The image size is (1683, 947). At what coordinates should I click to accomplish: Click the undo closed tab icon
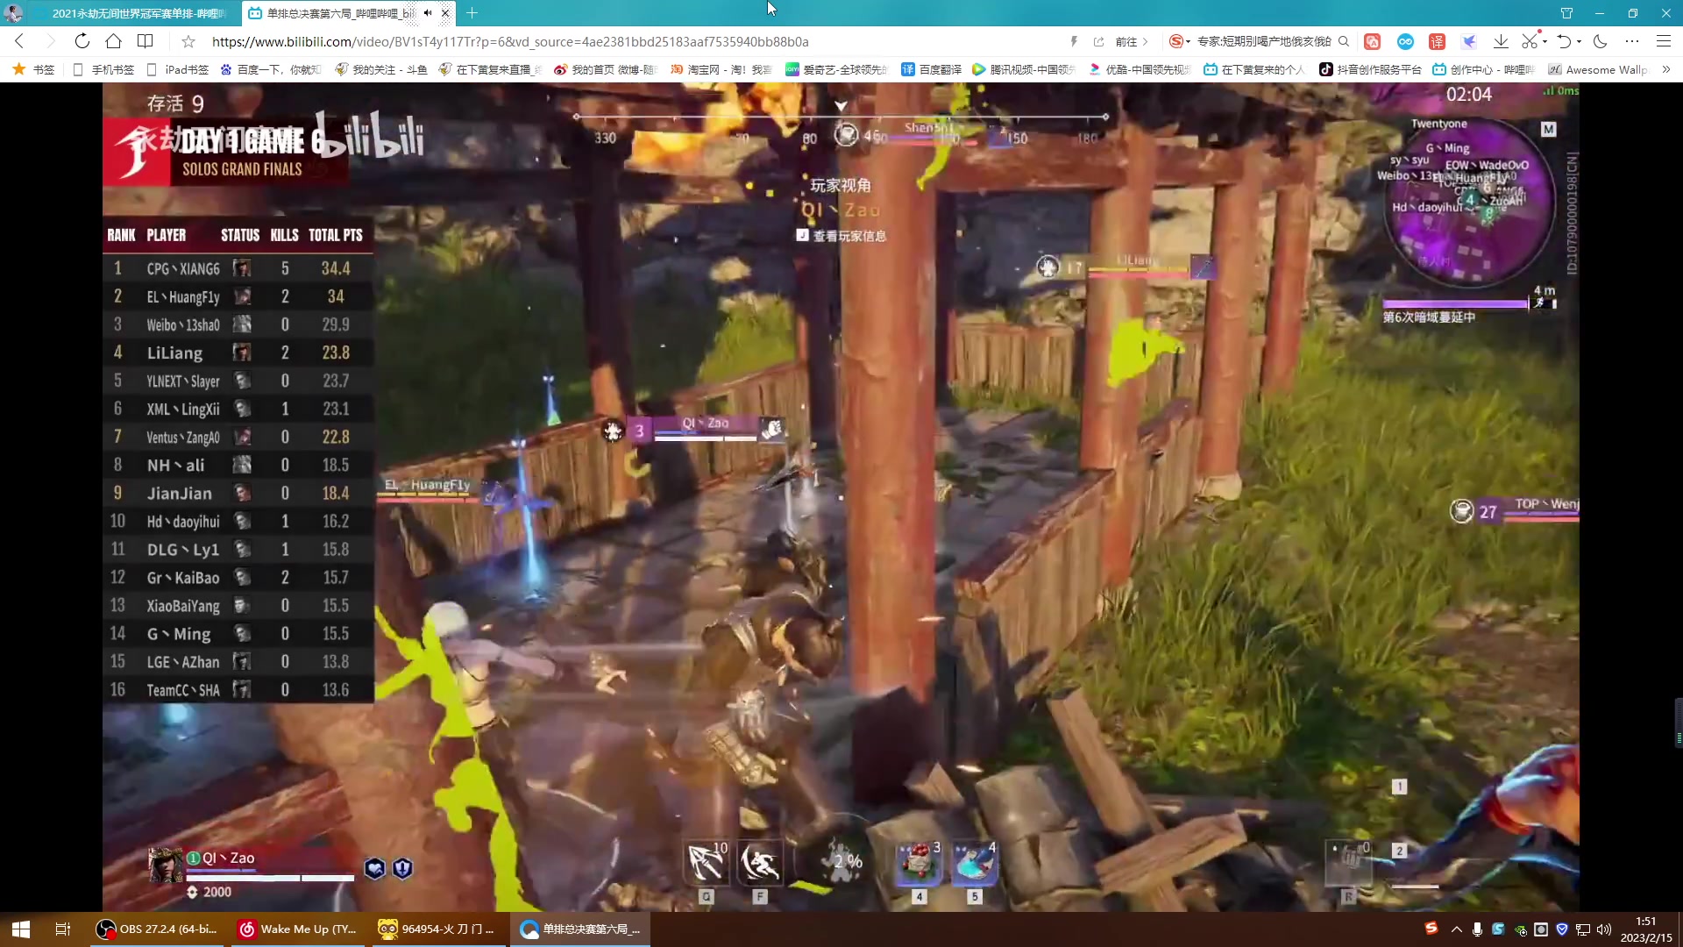tap(1564, 41)
